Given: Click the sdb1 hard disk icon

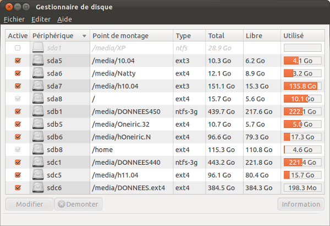Looking at the screenshot, I should point(38,111).
